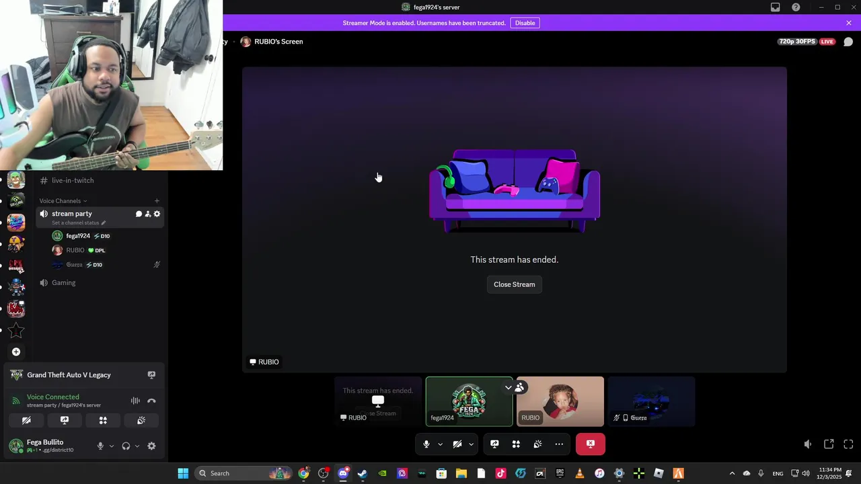861x484 pixels.
Task: Dismiss the Streamer Mode banner with X
Action: 849,23
